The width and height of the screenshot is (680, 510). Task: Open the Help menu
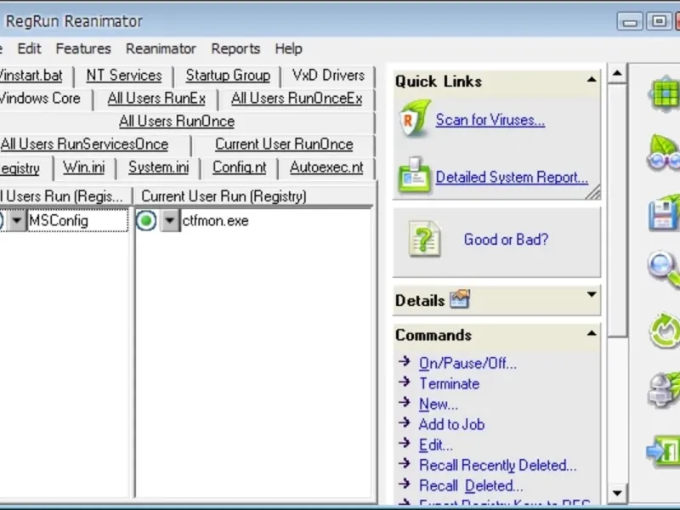pyautogui.click(x=288, y=48)
